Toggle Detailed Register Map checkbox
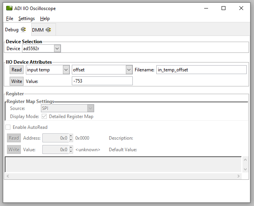Viewport: 254px width, 206px height. click(x=44, y=117)
